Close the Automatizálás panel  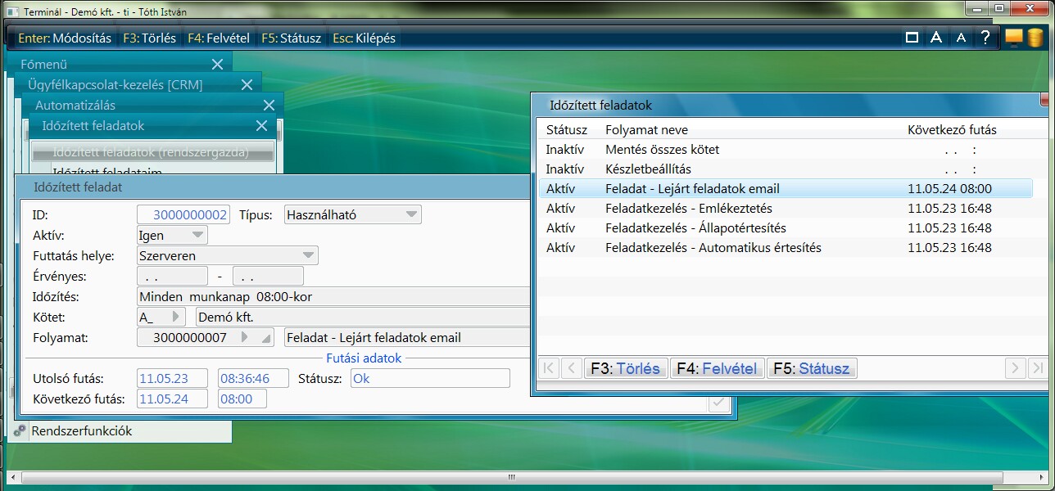(269, 106)
